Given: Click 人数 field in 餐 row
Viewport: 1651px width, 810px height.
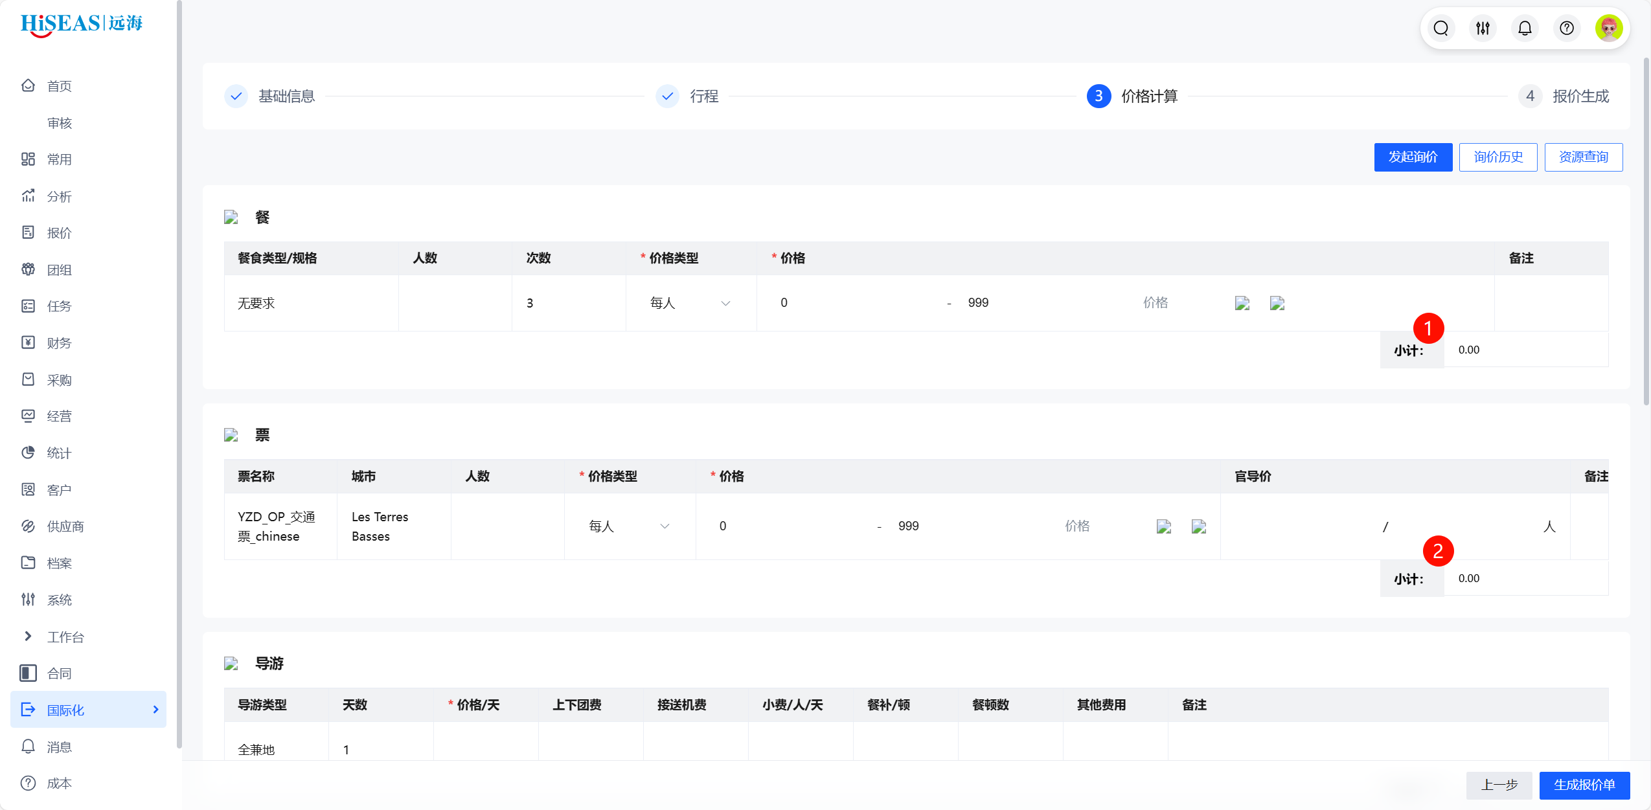Looking at the screenshot, I should click(x=455, y=303).
